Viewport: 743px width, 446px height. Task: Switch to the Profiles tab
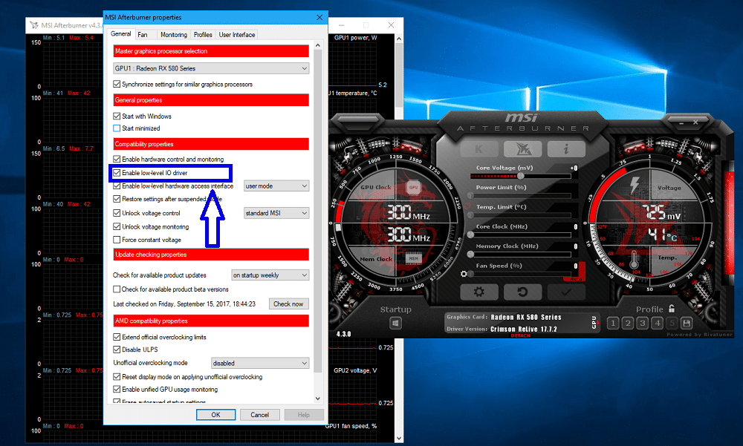[203, 35]
